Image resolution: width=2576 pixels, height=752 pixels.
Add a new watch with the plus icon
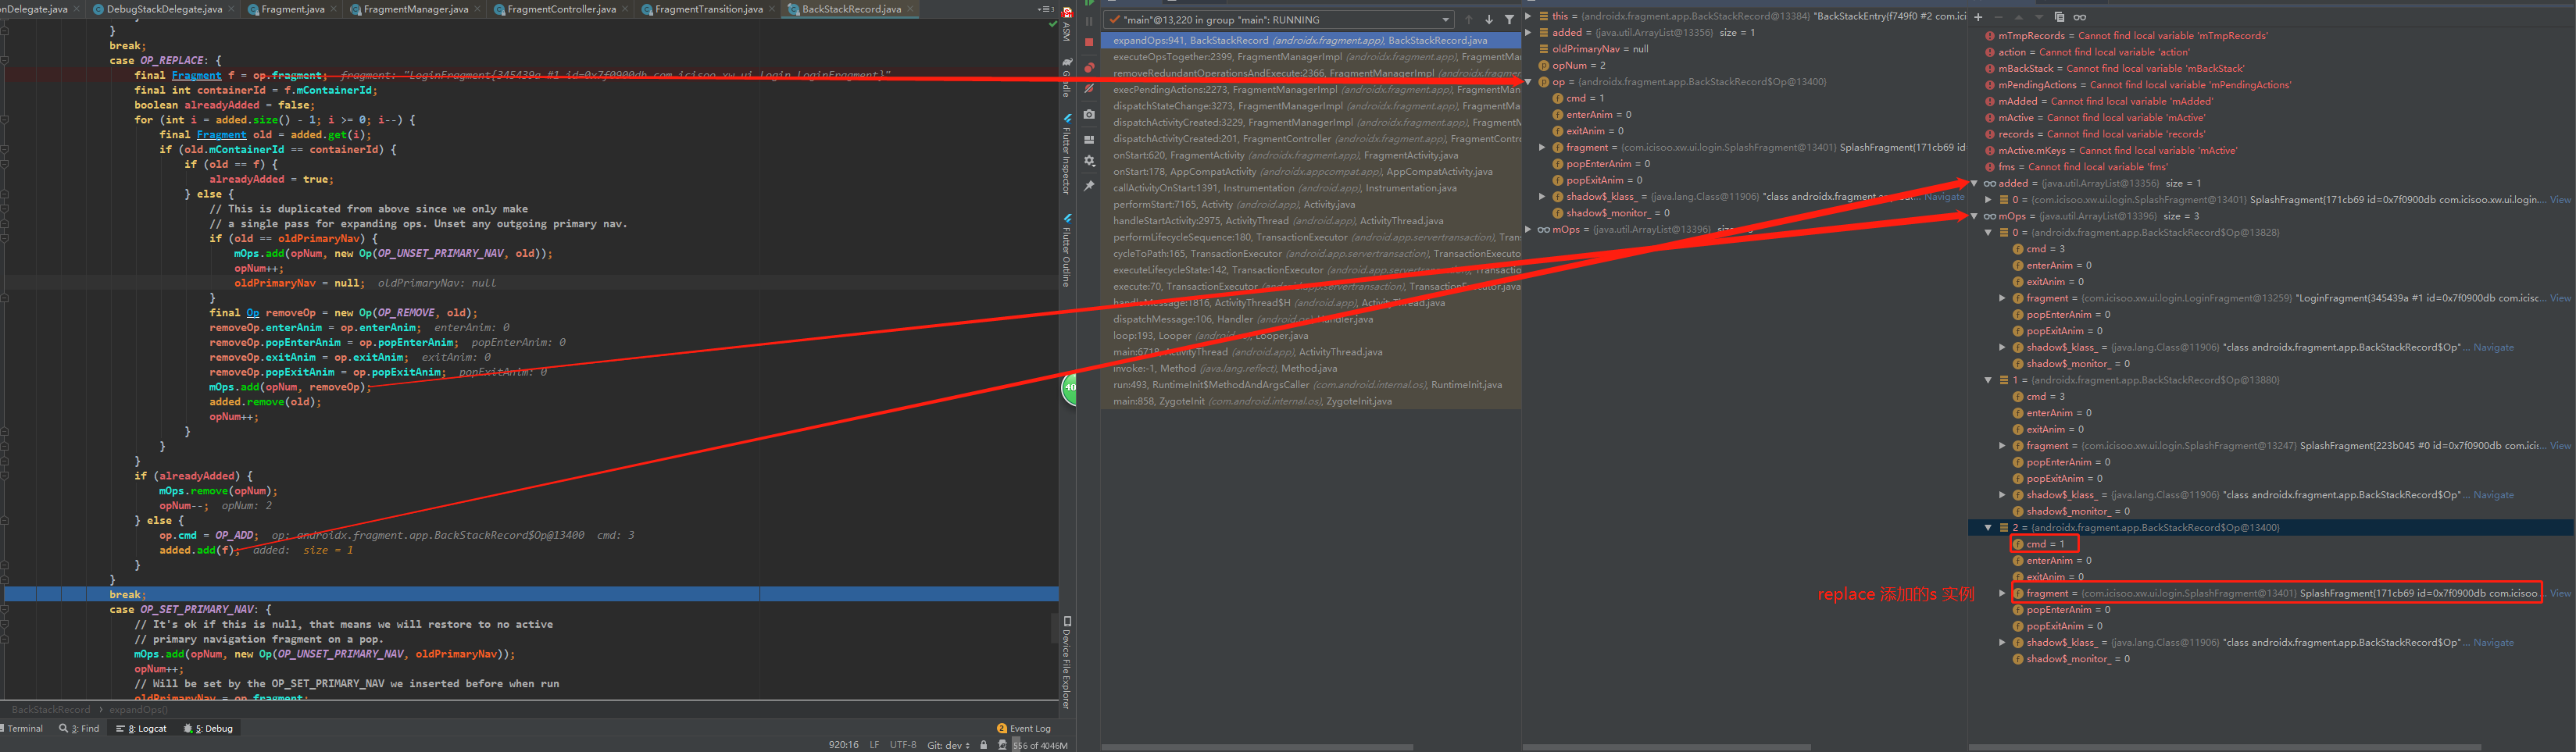tap(1978, 17)
